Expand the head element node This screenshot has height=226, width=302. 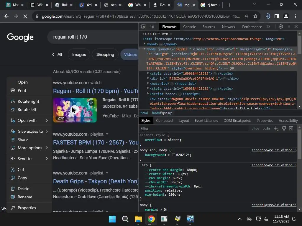click(145, 44)
